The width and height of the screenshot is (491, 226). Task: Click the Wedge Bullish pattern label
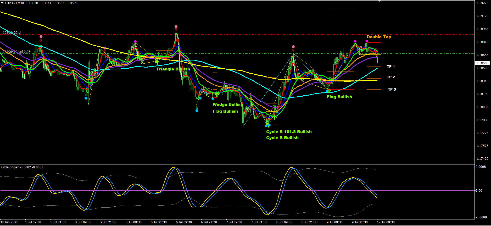click(x=228, y=104)
